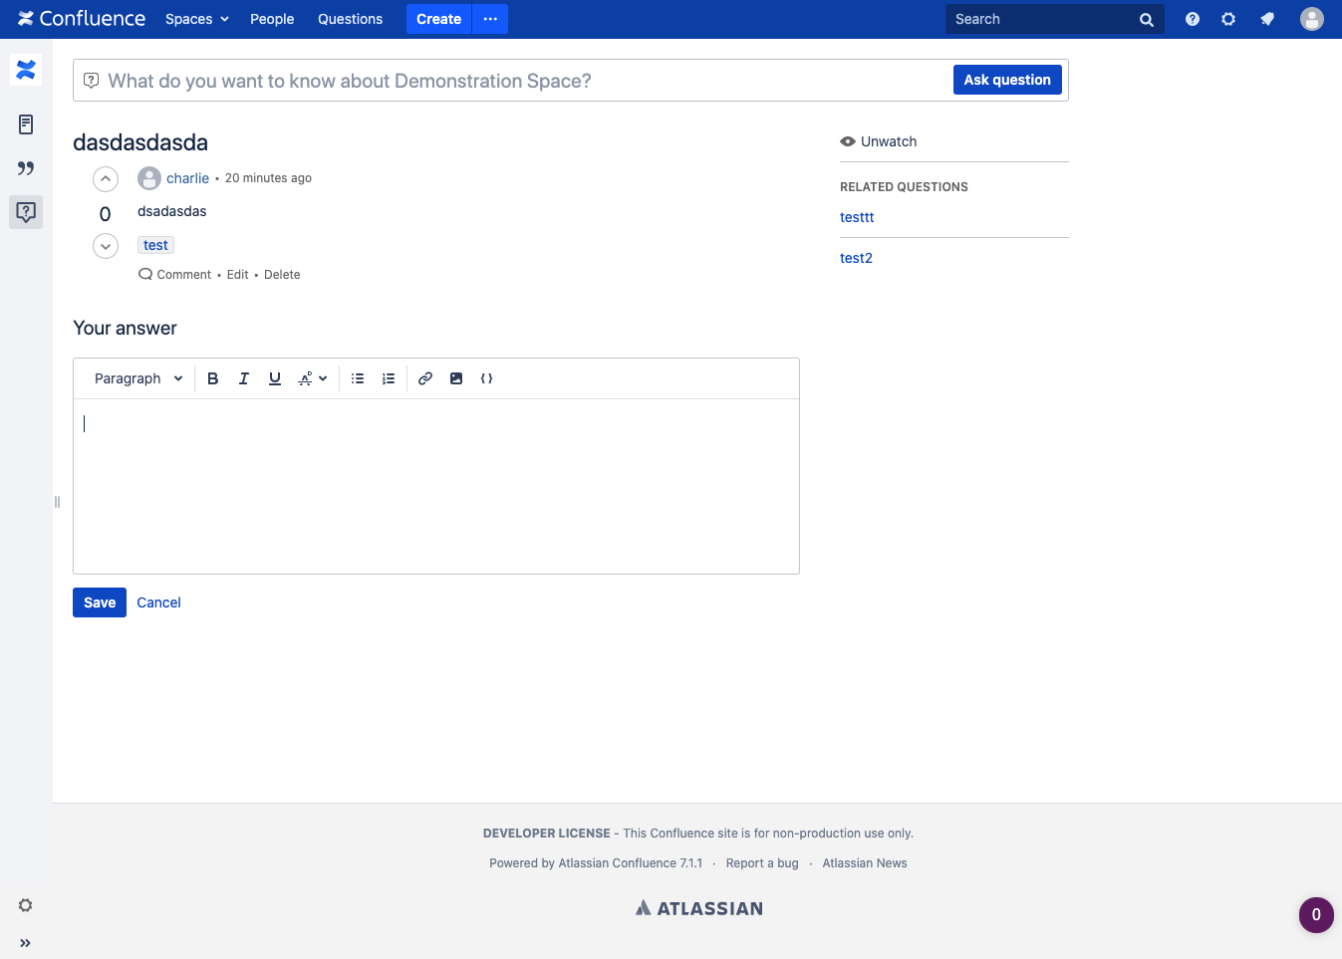Screen dimensions: 1342x959
Task: Open the help question mark menu
Action: pos(1193,19)
